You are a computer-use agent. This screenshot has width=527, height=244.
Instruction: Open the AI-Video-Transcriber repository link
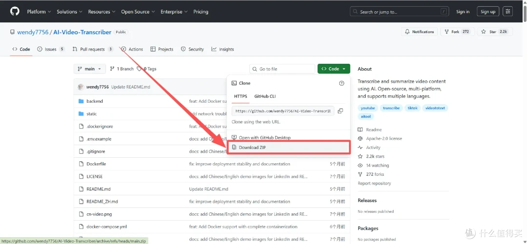coord(82,32)
